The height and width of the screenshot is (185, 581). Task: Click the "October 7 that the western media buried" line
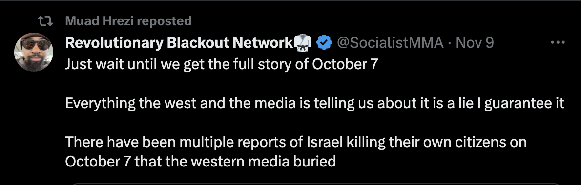[x=201, y=161]
